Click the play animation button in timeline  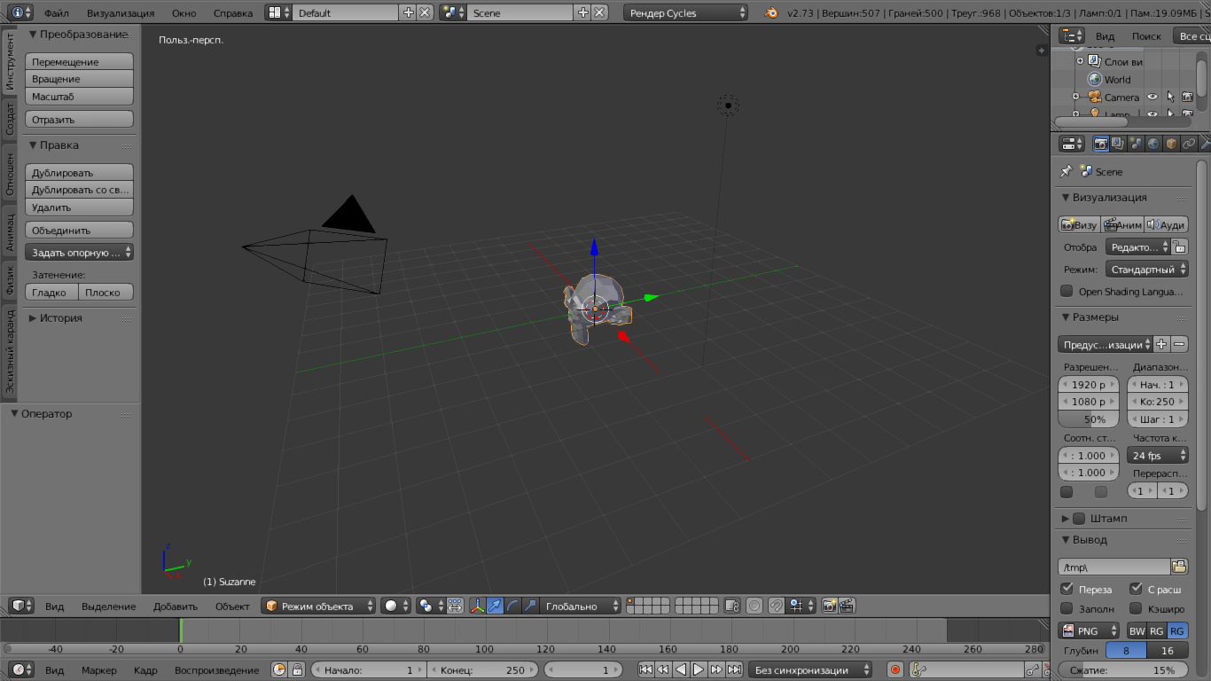point(699,670)
